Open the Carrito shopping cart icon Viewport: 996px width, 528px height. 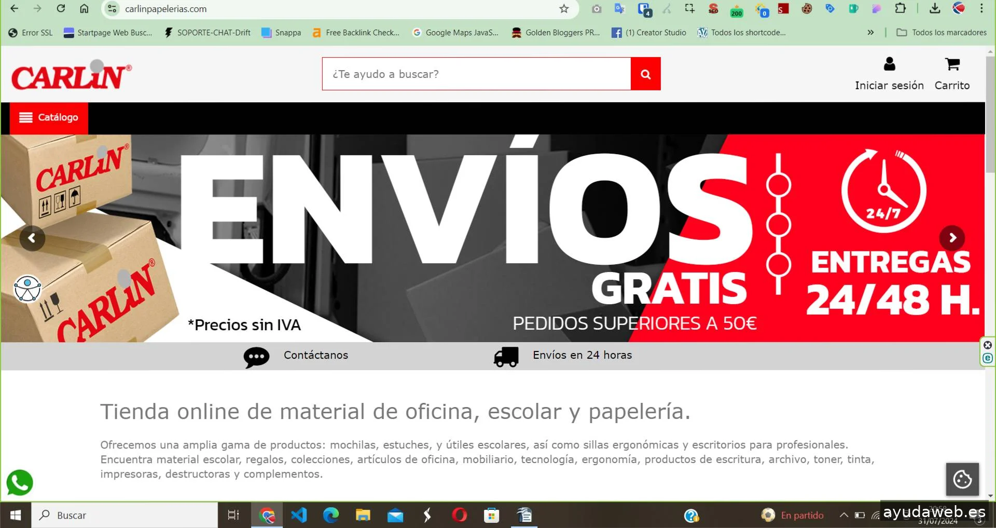coord(952,64)
